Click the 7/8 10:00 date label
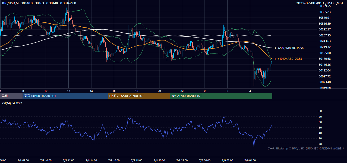 click(x=46, y=160)
